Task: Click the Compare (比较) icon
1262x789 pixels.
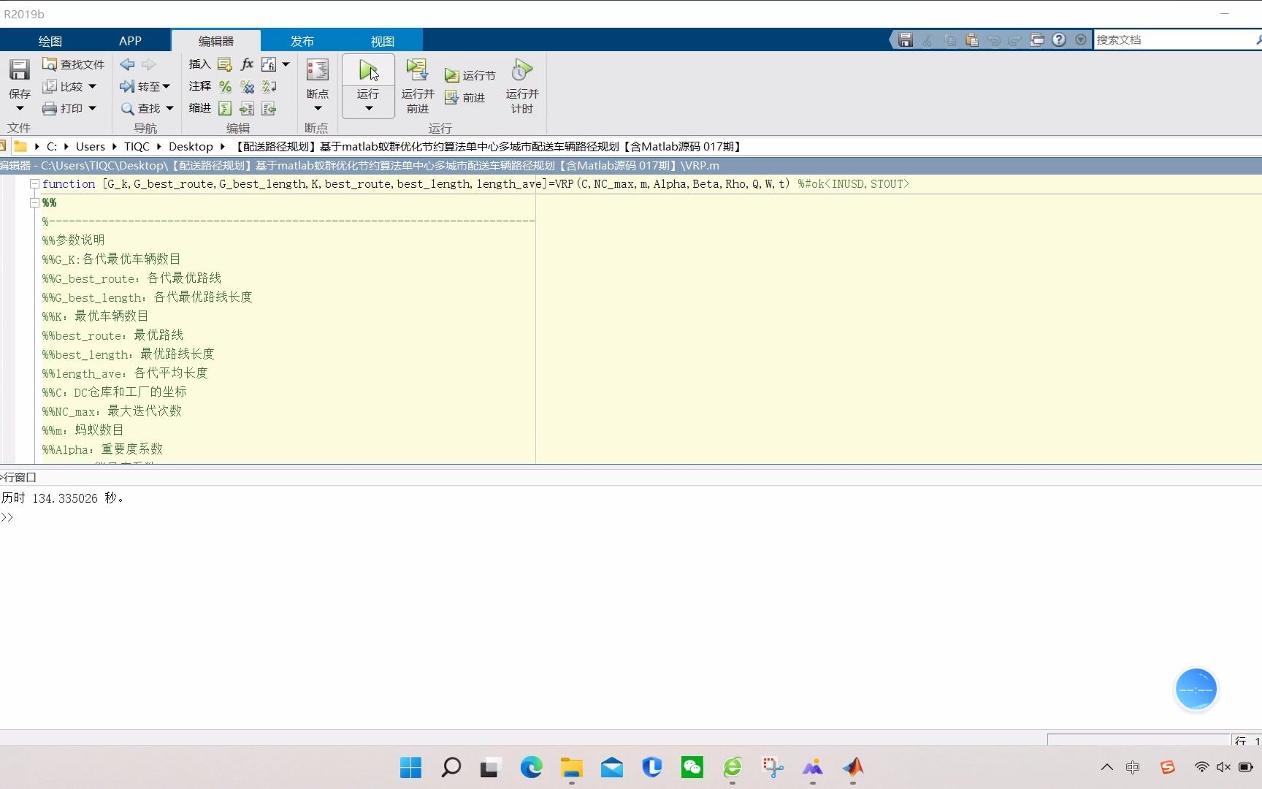Action: point(50,86)
